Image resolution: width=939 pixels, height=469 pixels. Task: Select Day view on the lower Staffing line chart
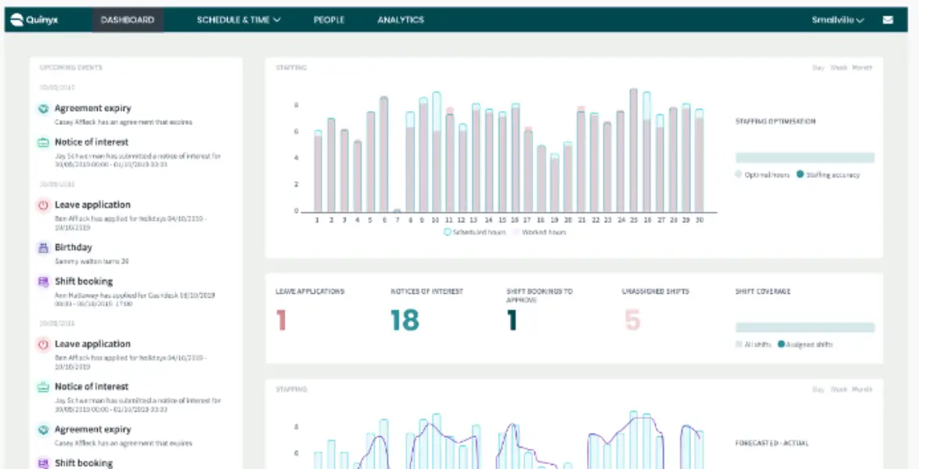coord(818,389)
